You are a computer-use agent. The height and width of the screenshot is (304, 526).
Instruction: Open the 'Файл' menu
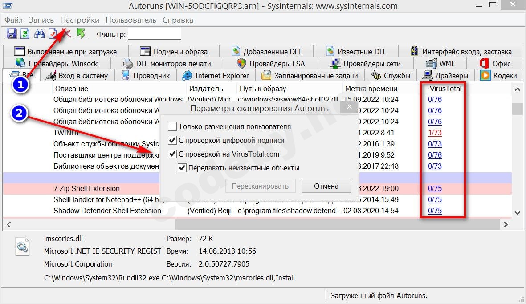pos(14,20)
